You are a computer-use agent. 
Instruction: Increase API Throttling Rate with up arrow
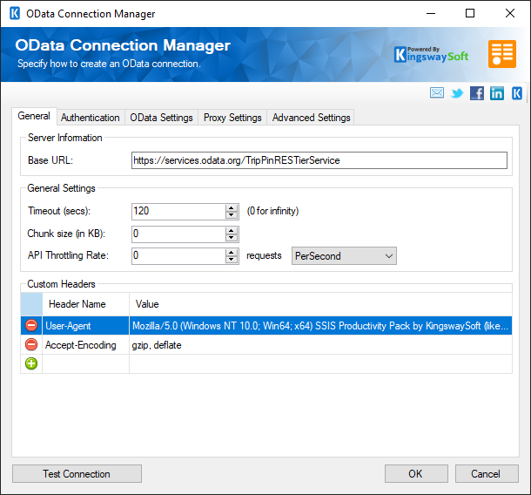coord(232,252)
